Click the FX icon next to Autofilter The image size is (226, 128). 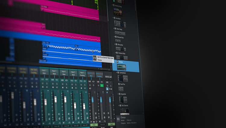pyautogui.click(x=115, y=18)
